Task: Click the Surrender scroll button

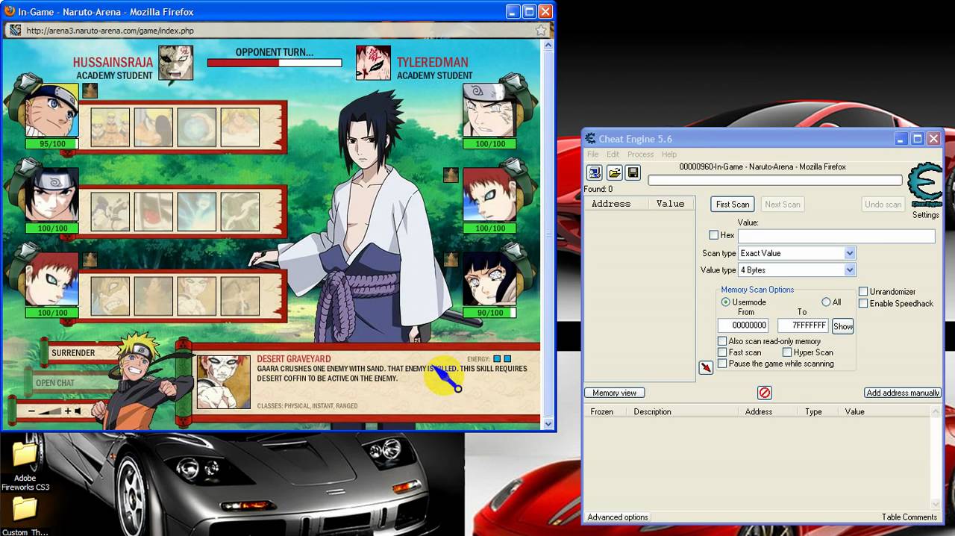Action: [x=82, y=352]
